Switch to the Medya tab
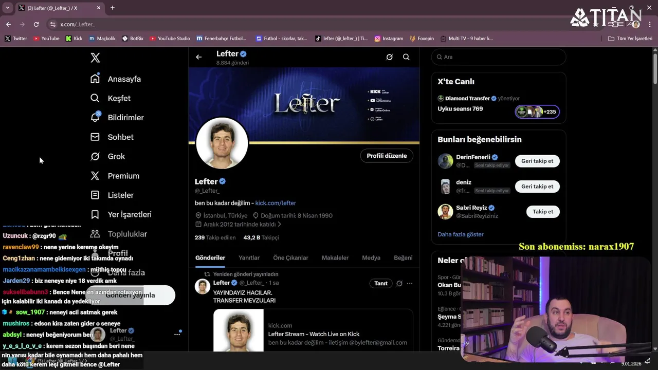658x370 pixels. coord(371,258)
